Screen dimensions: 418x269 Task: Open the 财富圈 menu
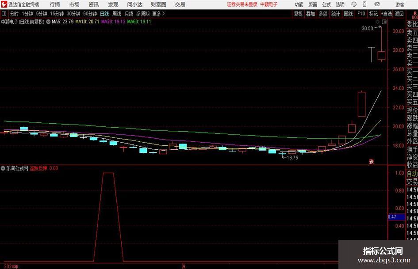tap(158, 4)
